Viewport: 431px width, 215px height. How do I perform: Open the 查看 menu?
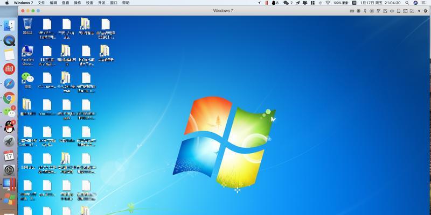65,3
